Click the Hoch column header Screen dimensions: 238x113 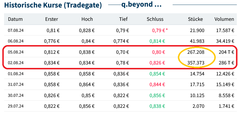click(87, 19)
